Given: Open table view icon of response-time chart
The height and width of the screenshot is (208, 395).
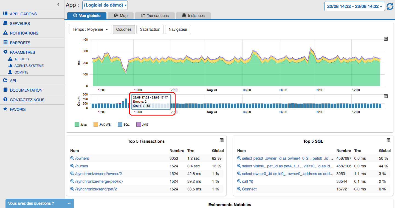Looking at the screenshot, I should 386,39.
